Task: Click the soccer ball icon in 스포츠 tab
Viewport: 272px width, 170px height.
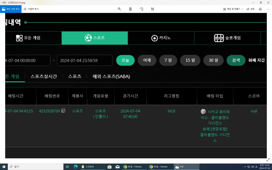Action: (x=88, y=38)
